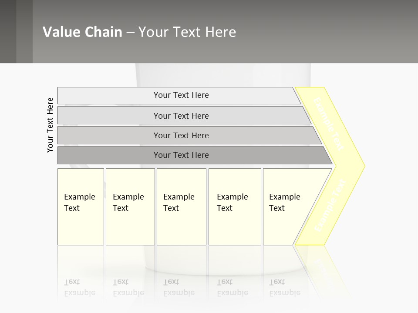Click the first "Example Text" box on left

click(81, 206)
